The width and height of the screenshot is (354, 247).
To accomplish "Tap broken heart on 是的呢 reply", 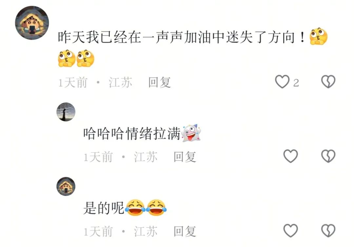I will (x=328, y=231).
